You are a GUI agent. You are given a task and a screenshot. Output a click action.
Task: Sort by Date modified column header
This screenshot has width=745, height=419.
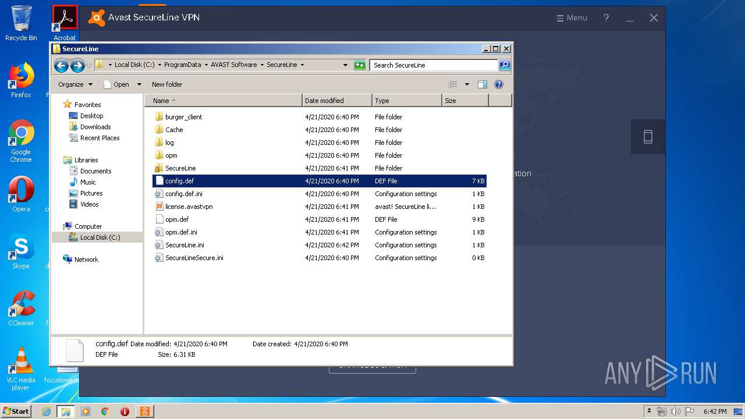point(337,101)
